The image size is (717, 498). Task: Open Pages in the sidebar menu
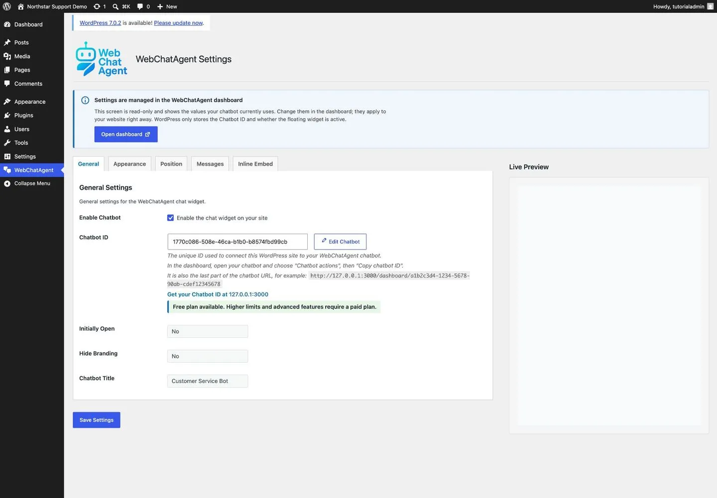tap(32, 70)
